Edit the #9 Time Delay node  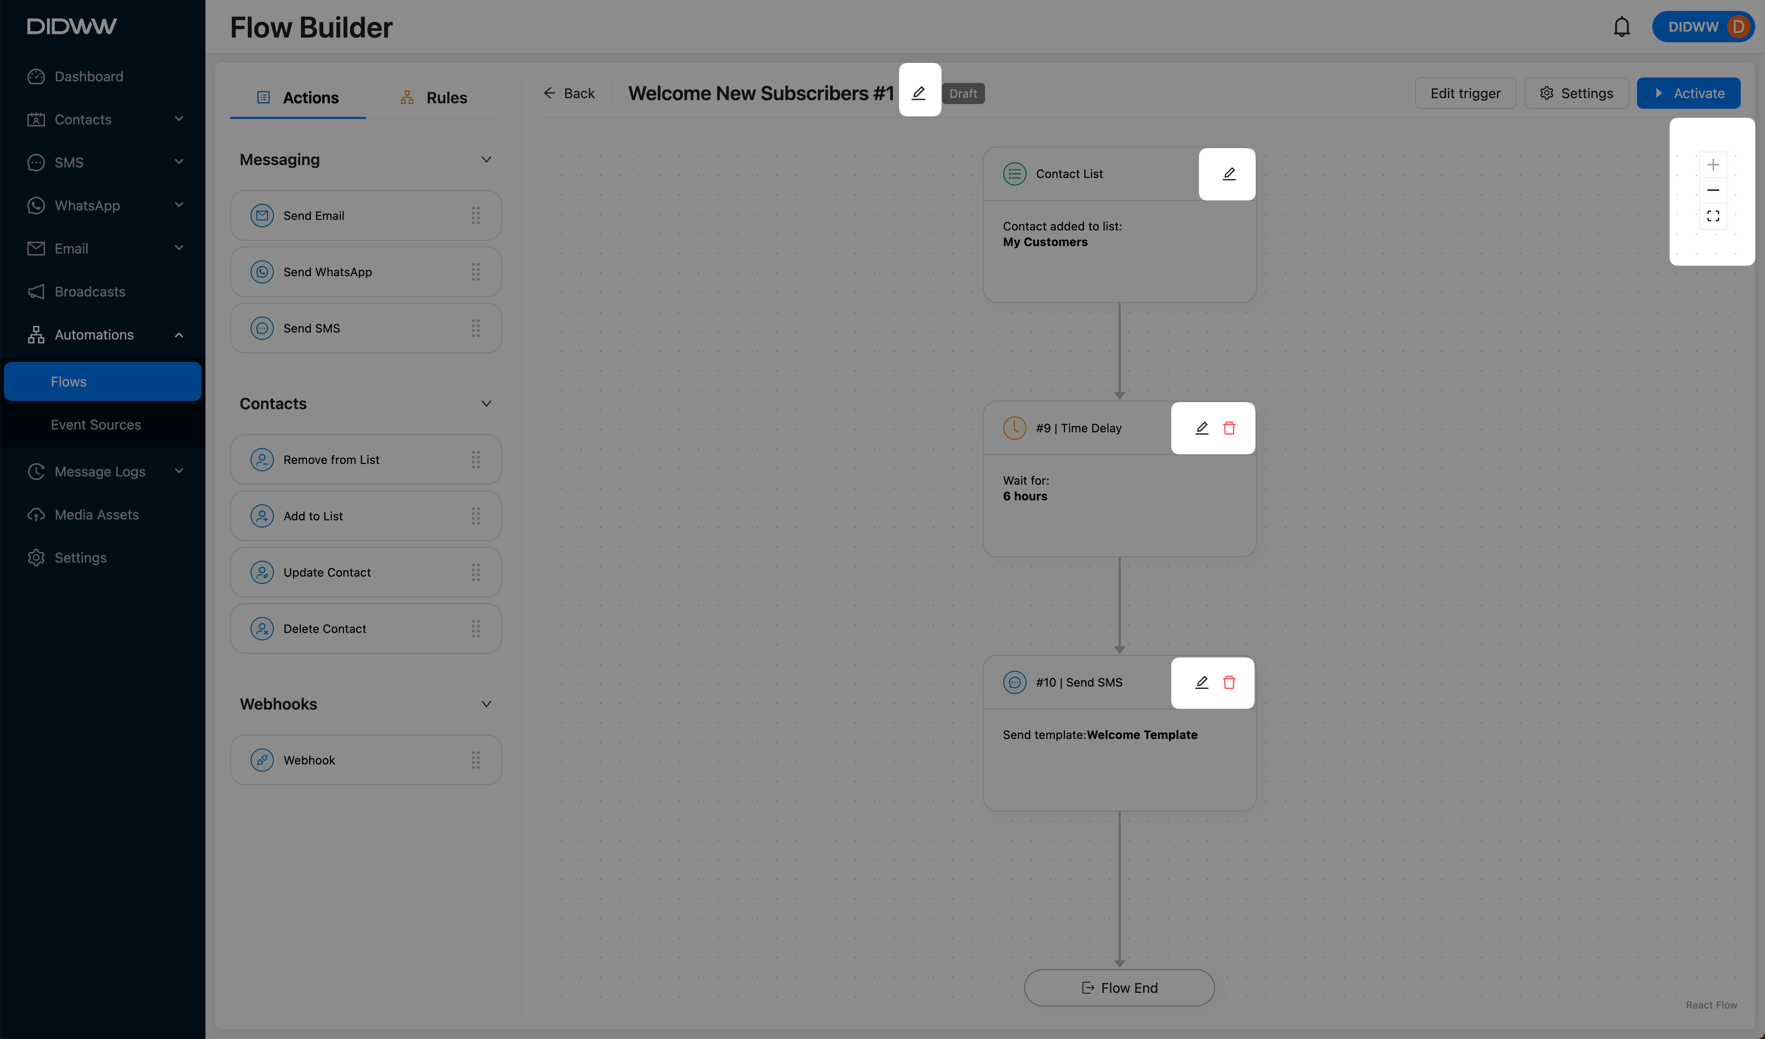pyautogui.click(x=1201, y=428)
